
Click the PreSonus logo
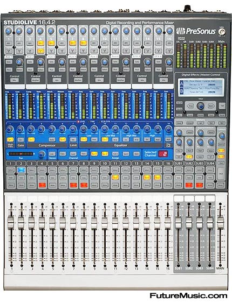point(196,31)
